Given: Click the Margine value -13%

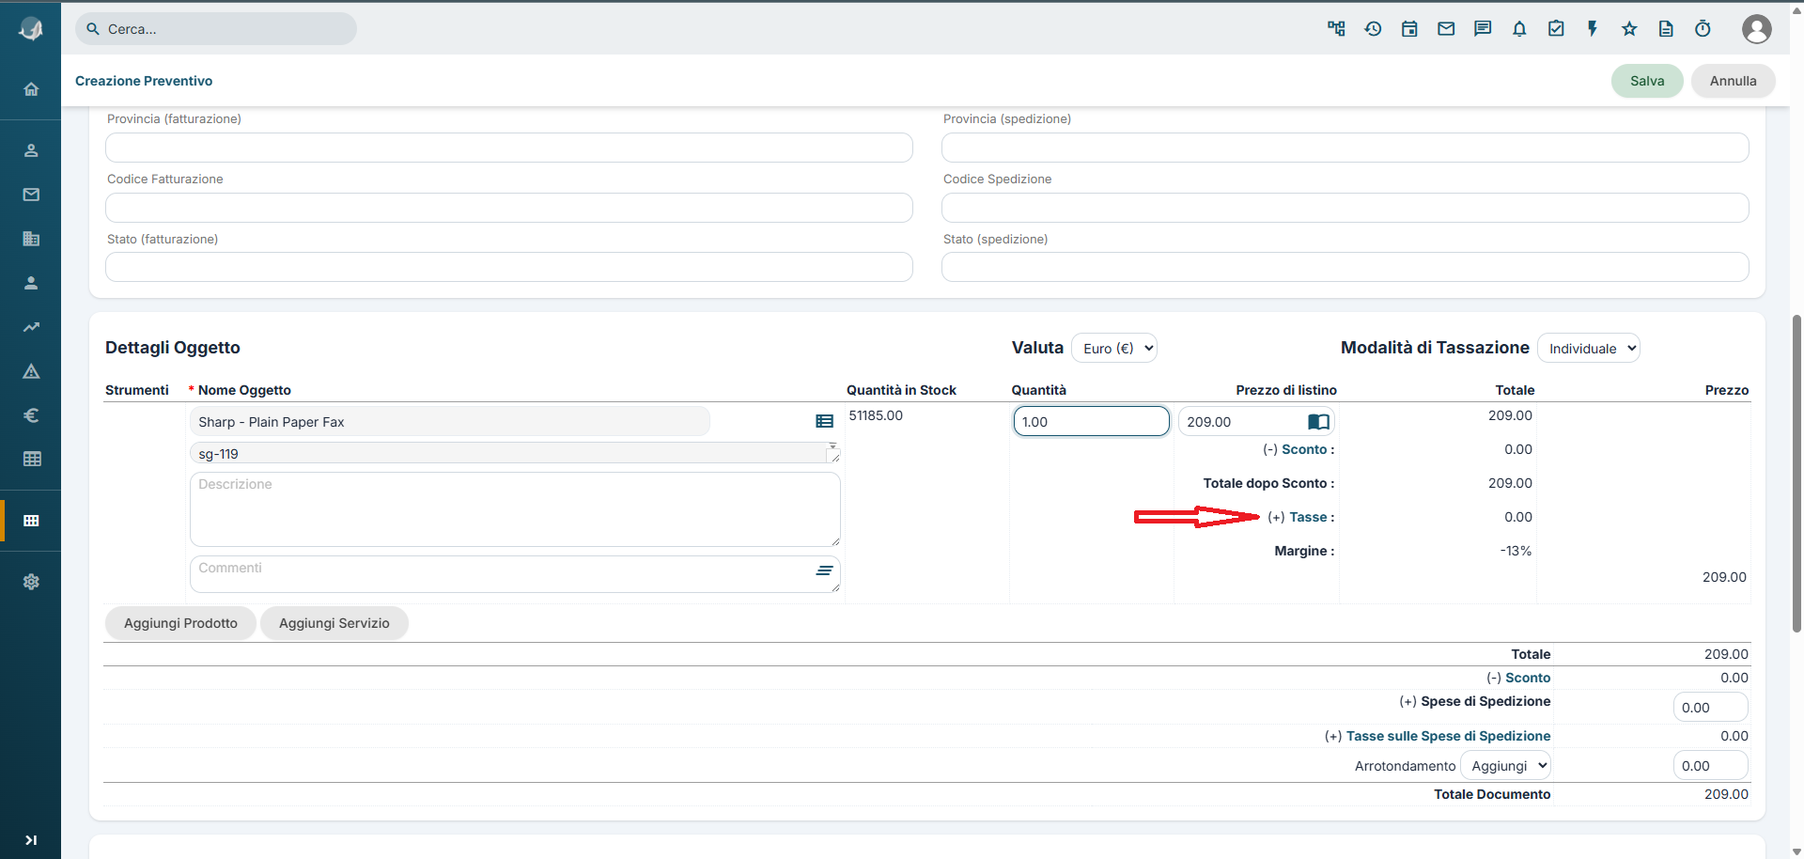Looking at the screenshot, I should pos(1516,551).
